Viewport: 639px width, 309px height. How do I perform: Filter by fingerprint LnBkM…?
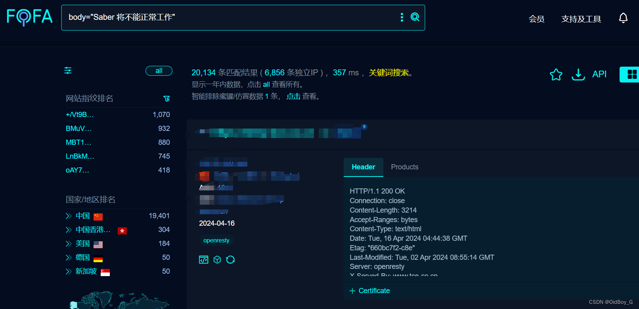pyautogui.click(x=80, y=156)
